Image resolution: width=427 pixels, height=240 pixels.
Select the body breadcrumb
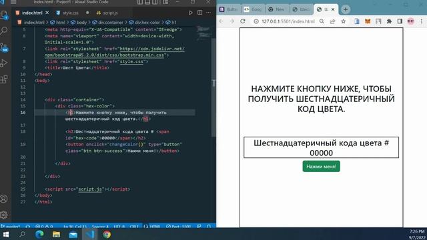(79, 22)
